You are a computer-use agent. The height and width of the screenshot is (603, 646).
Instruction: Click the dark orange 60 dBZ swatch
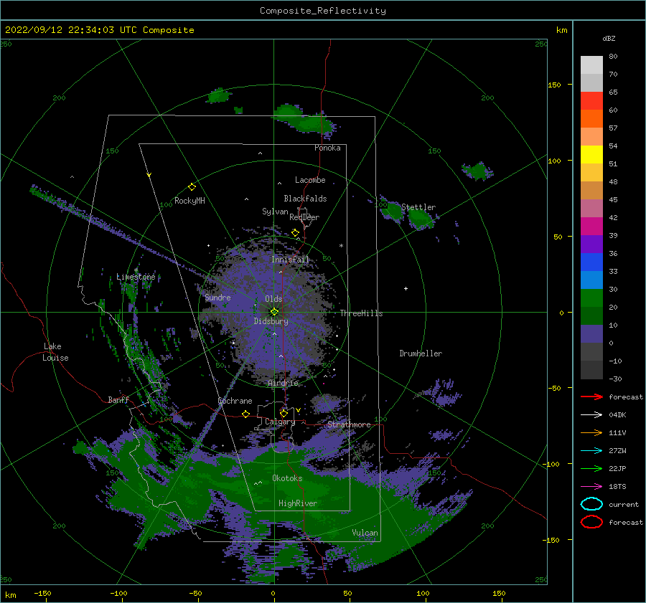(x=591, y=118)
